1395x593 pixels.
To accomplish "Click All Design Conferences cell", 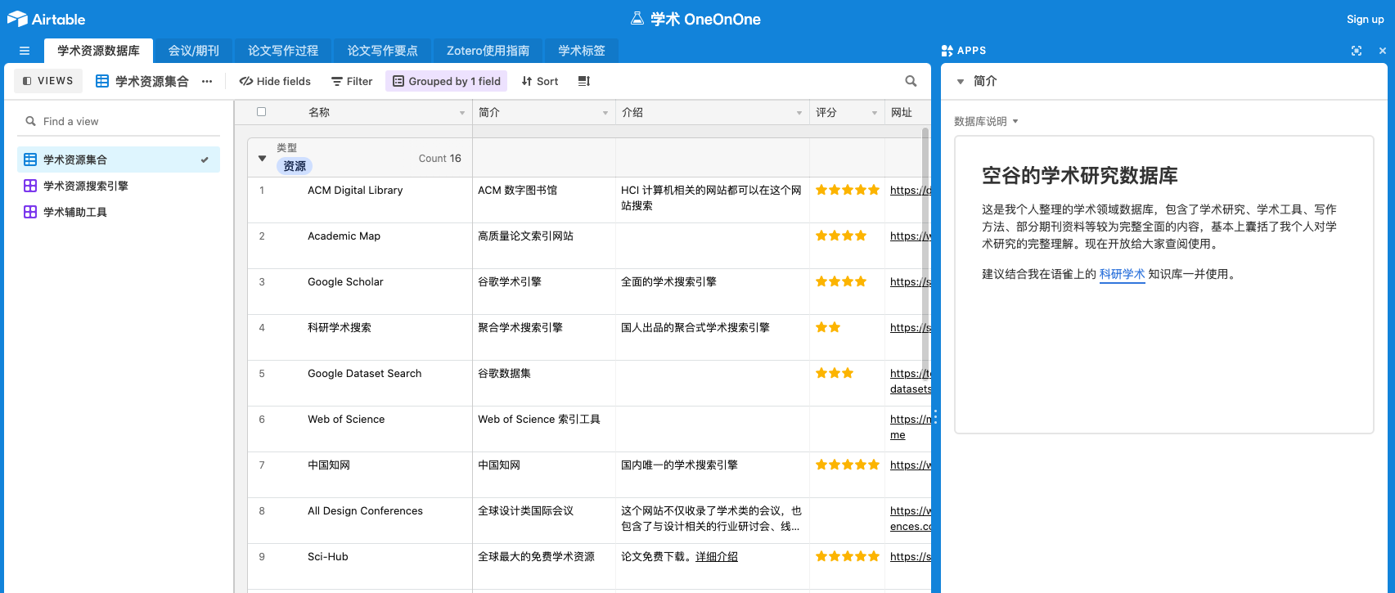I will click(360, 521).
